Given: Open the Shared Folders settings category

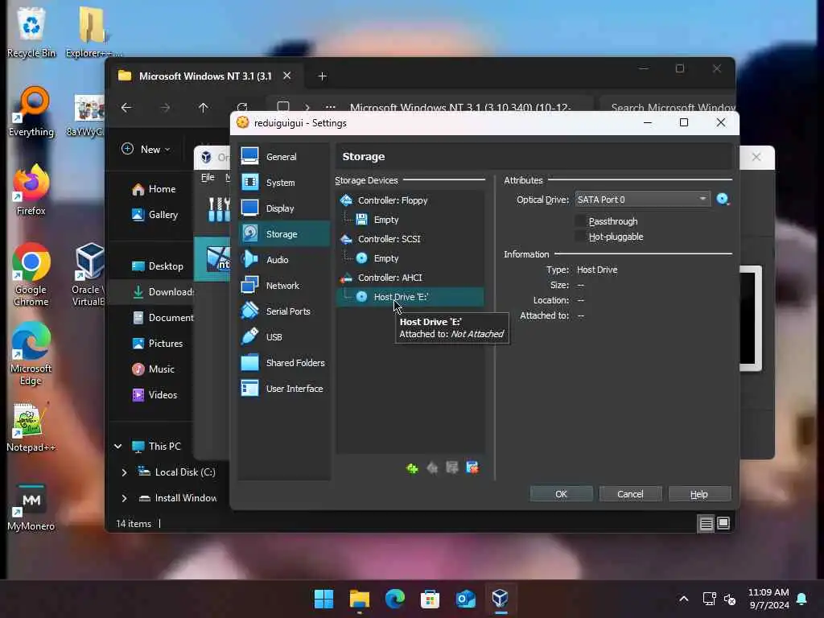Looking at the screenshot, I should click(x=284, y=363).
